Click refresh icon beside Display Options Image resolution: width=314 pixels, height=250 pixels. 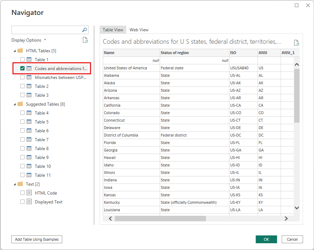[x=85, y=40]
